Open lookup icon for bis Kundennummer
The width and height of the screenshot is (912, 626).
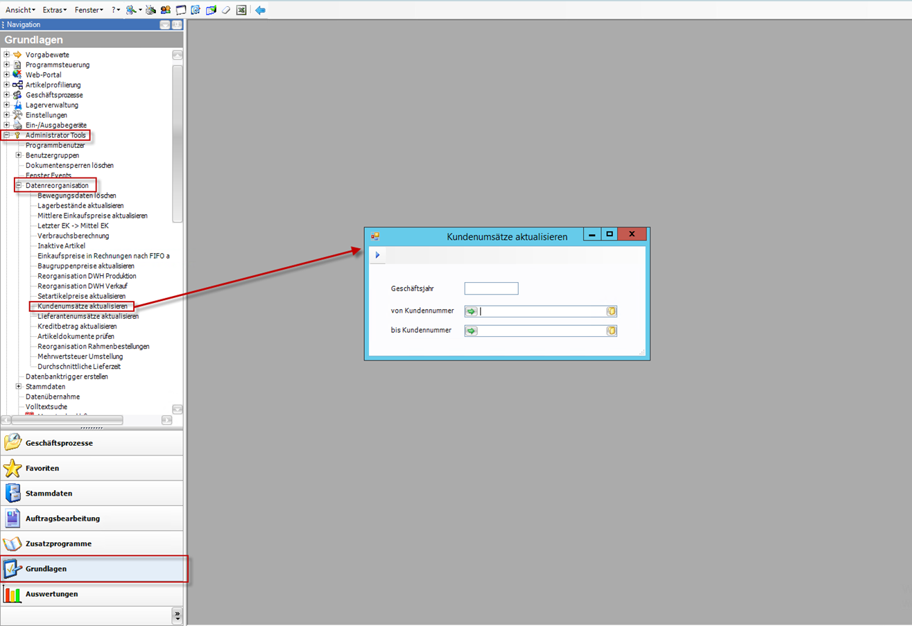pos(611,331)
